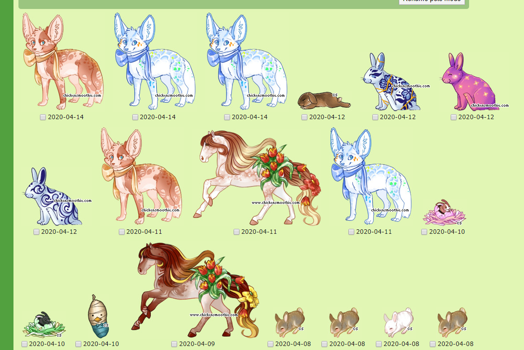This screenshot has height=350, width=524.
Task: Open the brown sleeping lop rabbit pet
Action: point(324,100)
